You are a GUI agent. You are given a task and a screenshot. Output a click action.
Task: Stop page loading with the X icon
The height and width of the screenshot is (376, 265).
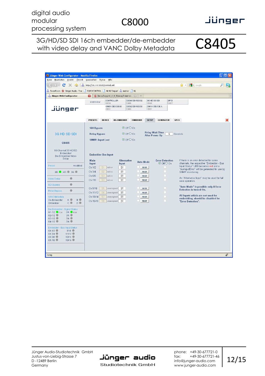click(70, 85)
